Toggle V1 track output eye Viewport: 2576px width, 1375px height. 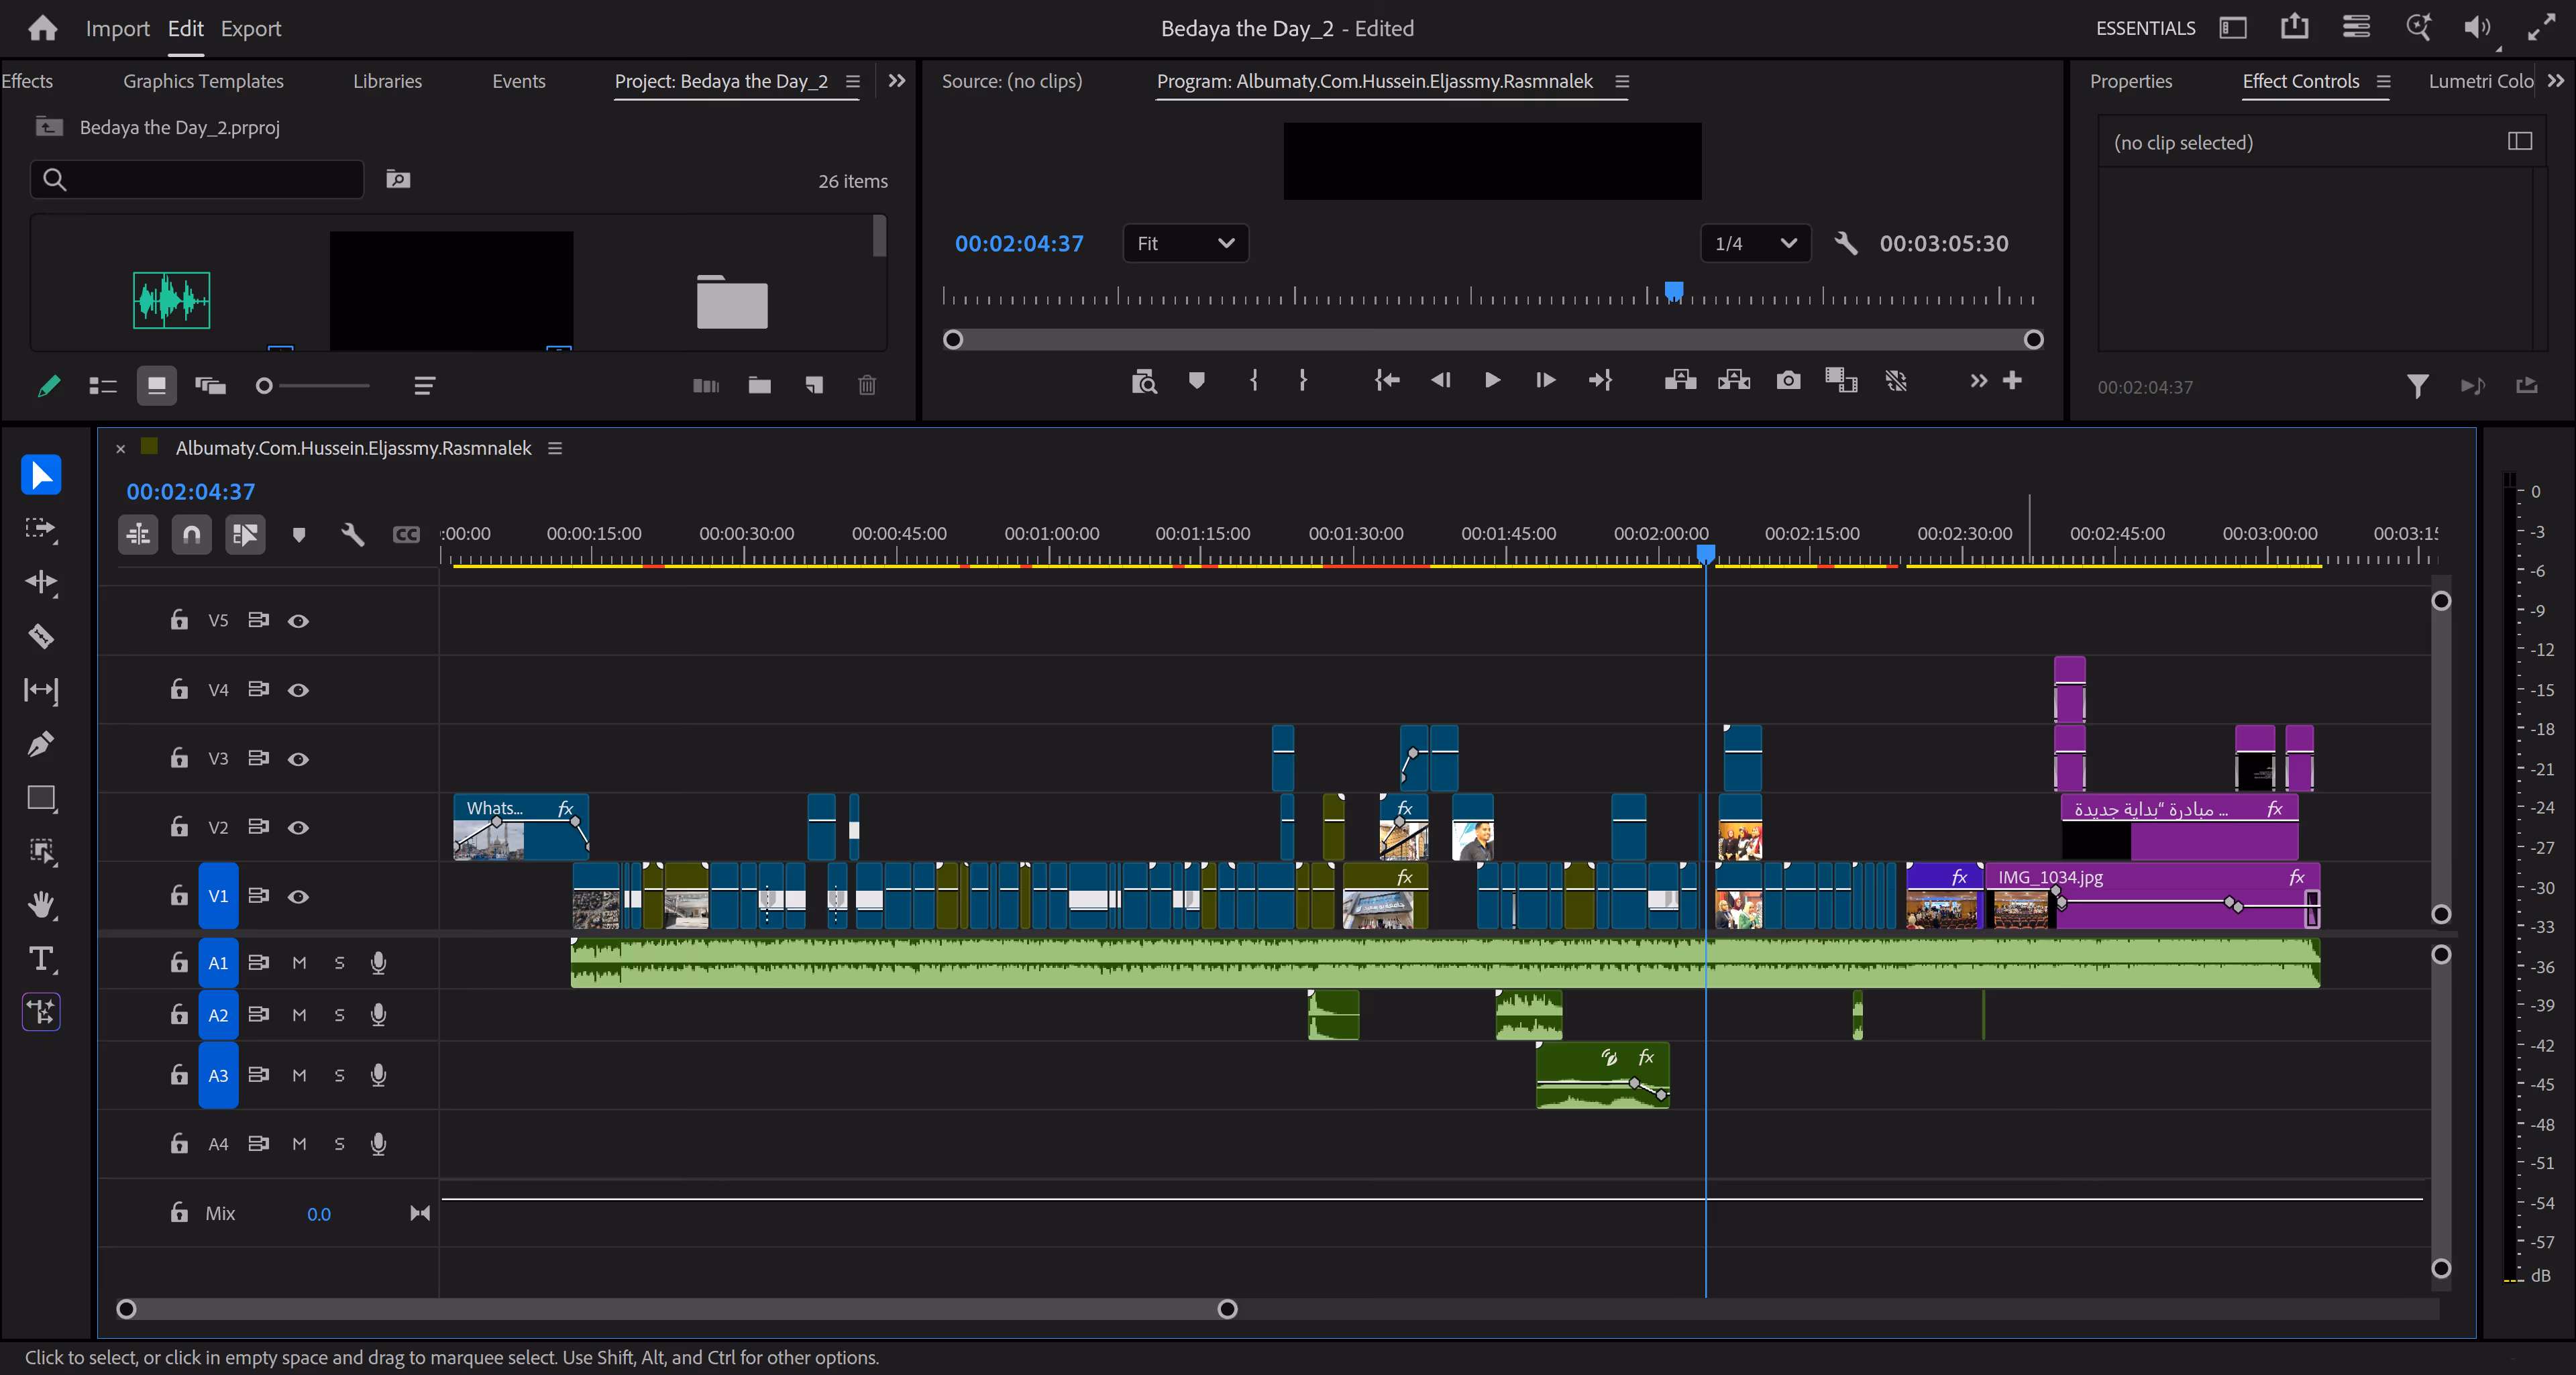[298, 897]
